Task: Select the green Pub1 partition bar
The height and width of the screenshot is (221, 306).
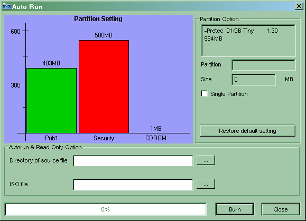Action: (51, 101)
